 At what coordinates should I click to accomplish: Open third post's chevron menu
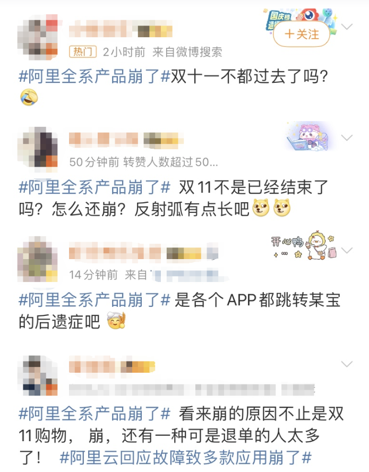(x=347, y=251)
